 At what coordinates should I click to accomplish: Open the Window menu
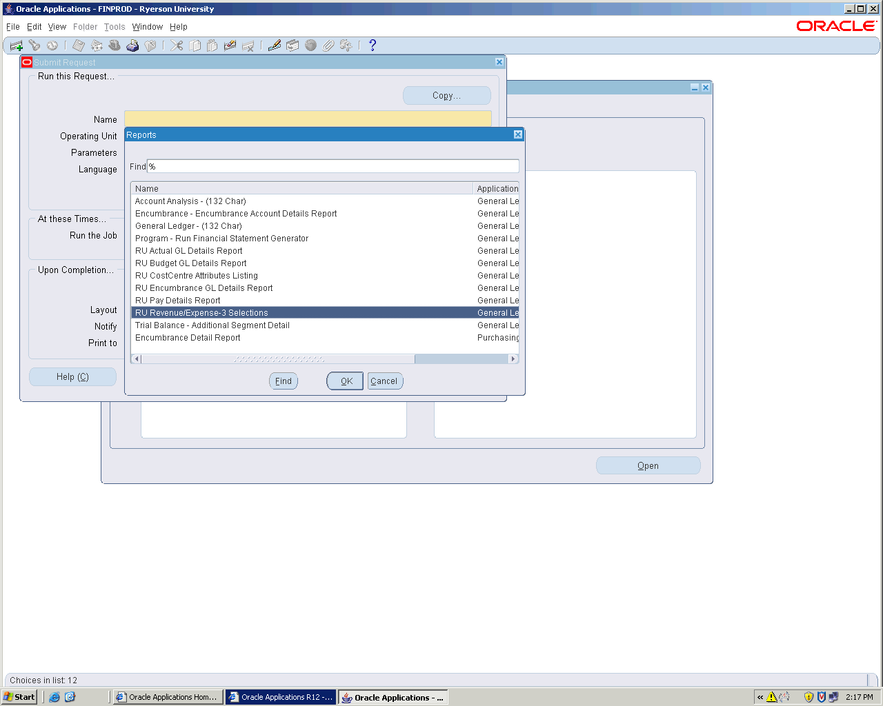(x=147, y=27)
